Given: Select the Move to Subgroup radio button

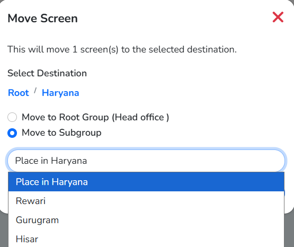Looking at the screenshot, I should 12,133.
